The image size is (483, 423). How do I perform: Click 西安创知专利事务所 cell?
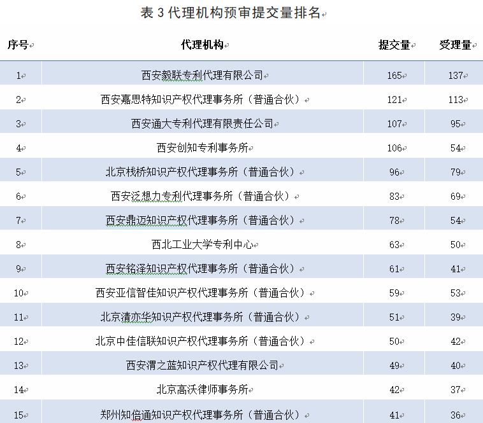click(202, 148)
